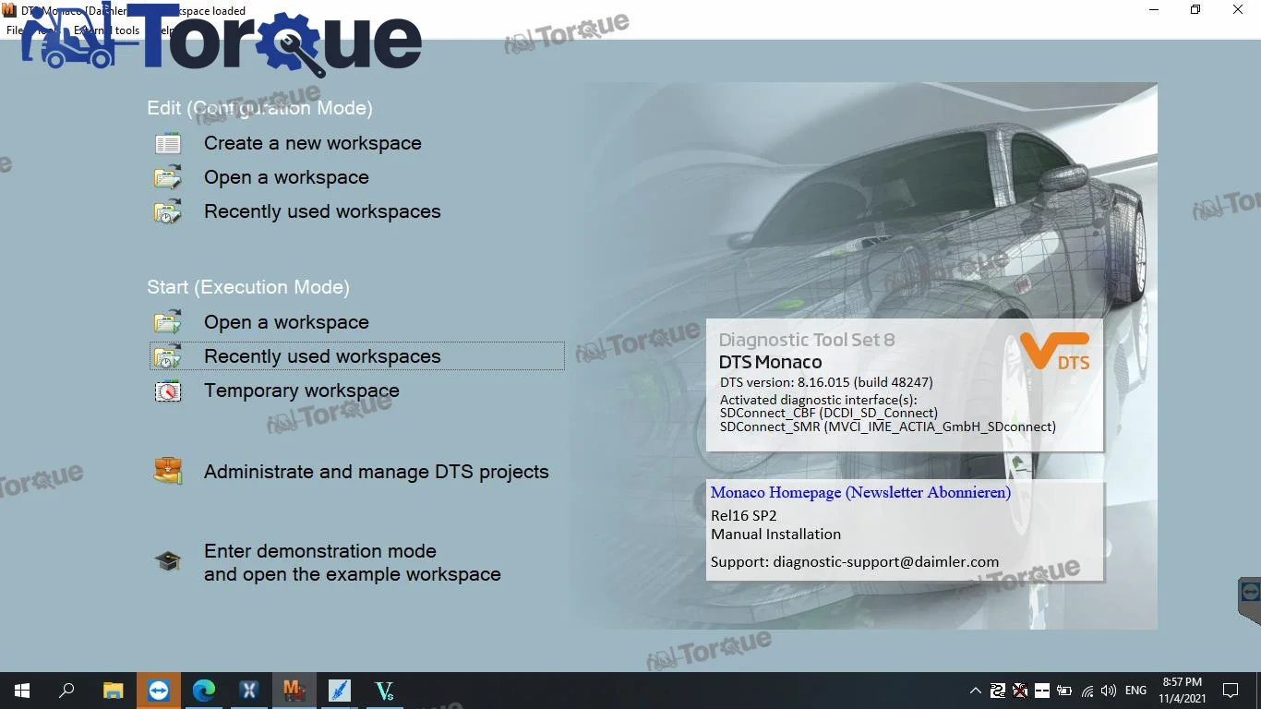The image size is (1261, 709).
Task: Open the Monaco Homepage newsletter link
Action: click(x=860, y=493)
